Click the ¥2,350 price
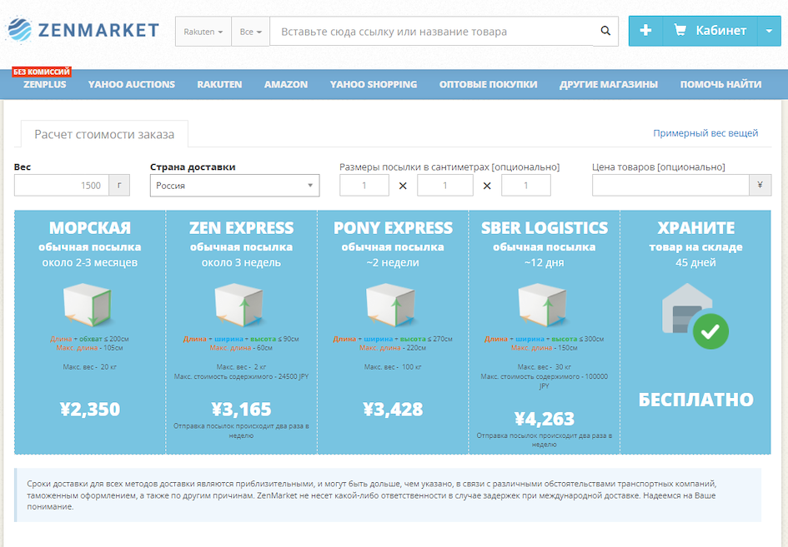The image size is (788, 547). (x=90, y=409)
